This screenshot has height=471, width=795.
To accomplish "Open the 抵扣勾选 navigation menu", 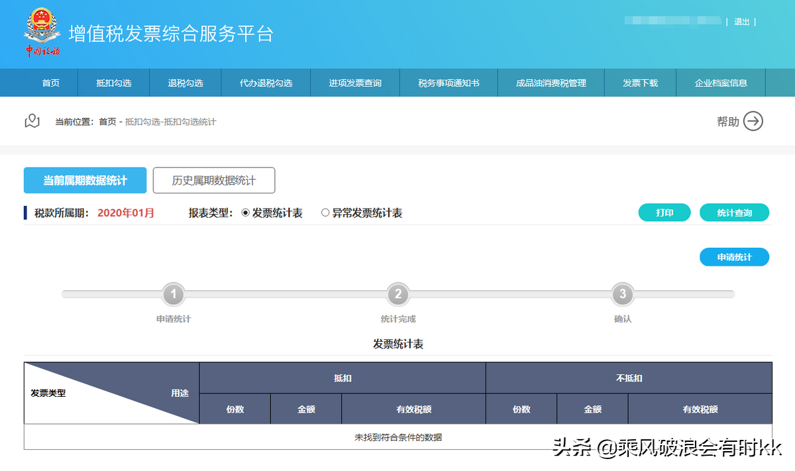I will (x=113, y=82).
